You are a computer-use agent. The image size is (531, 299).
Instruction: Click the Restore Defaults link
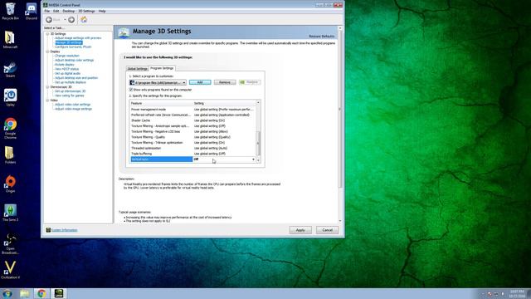click(x=321, y=37)
